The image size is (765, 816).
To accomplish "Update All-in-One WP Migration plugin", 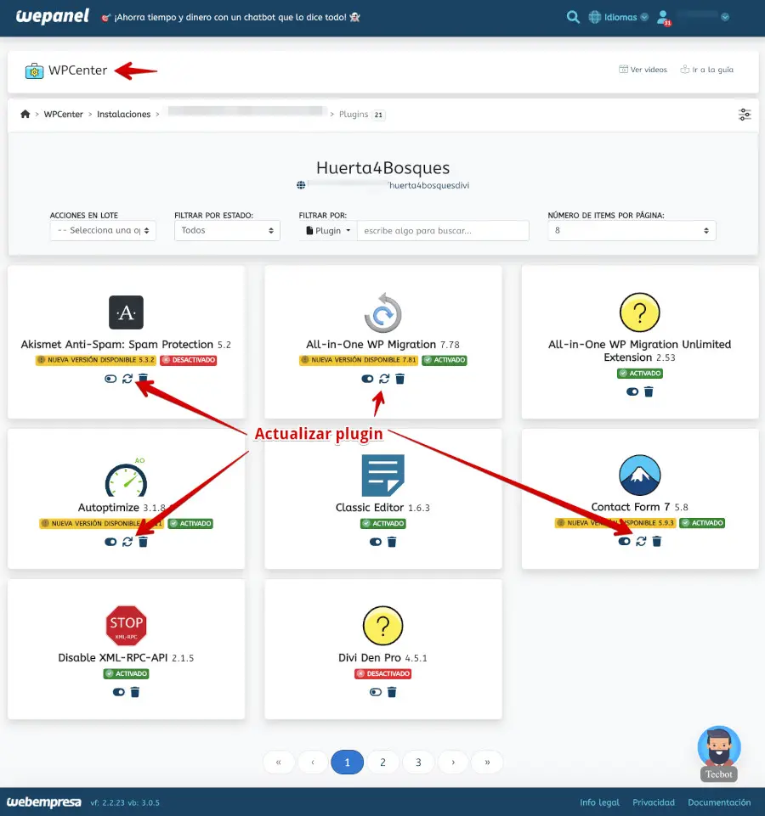I will click(x=384, y=379).
